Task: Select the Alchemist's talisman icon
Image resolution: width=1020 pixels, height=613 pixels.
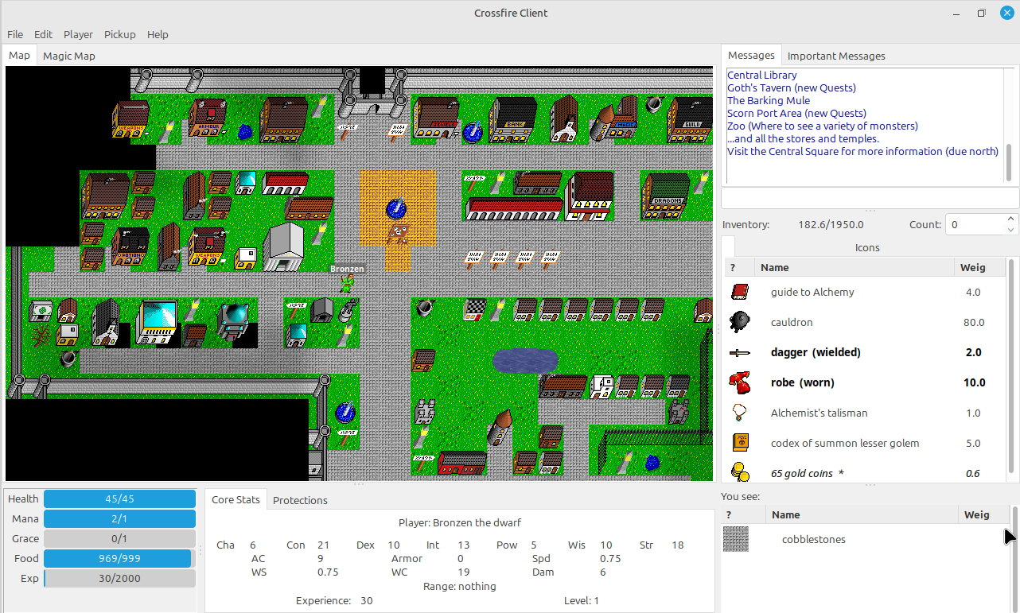Action: tap(739, 413)
